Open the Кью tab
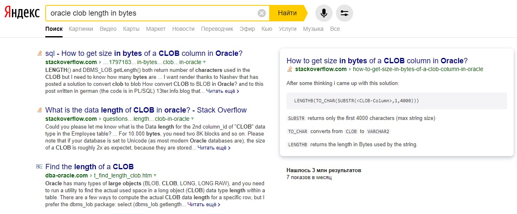 pyautogui.click(x=267, y=29)
